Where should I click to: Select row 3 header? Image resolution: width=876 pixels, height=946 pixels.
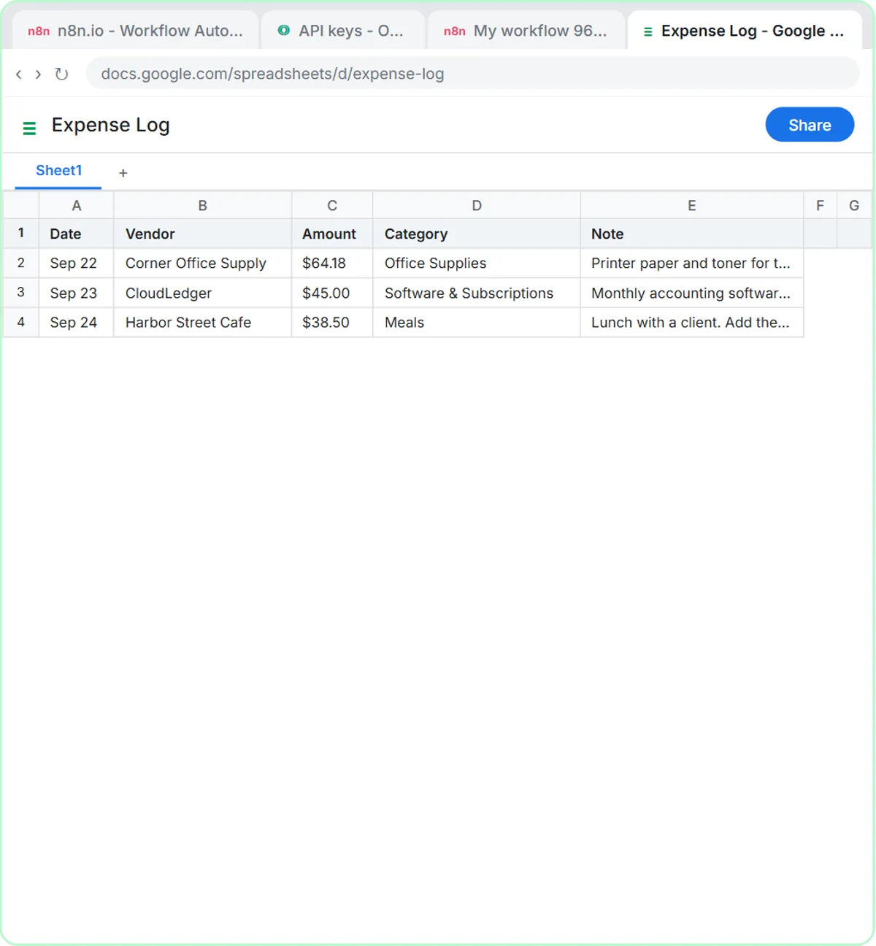coord(21,293)
